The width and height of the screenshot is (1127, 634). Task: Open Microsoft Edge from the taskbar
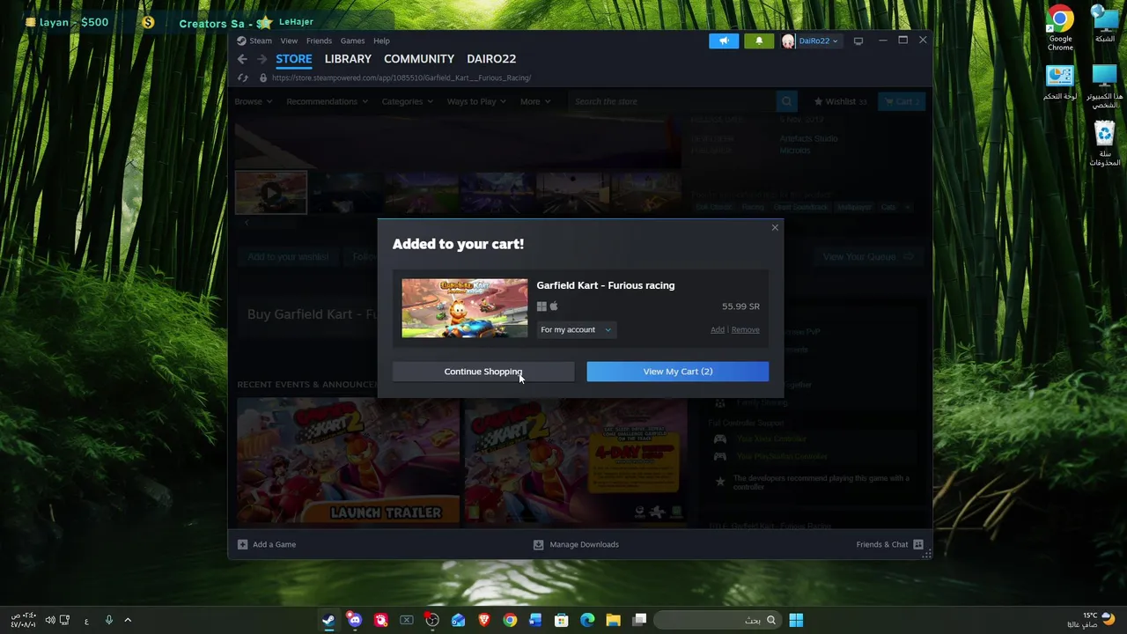tap(587, 620)
